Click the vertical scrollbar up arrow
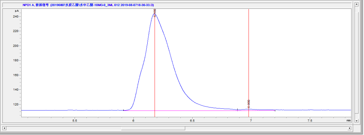 (x=357, y=4)
